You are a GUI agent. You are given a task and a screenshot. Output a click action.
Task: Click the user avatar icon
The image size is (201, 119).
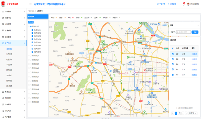(188, 4)
